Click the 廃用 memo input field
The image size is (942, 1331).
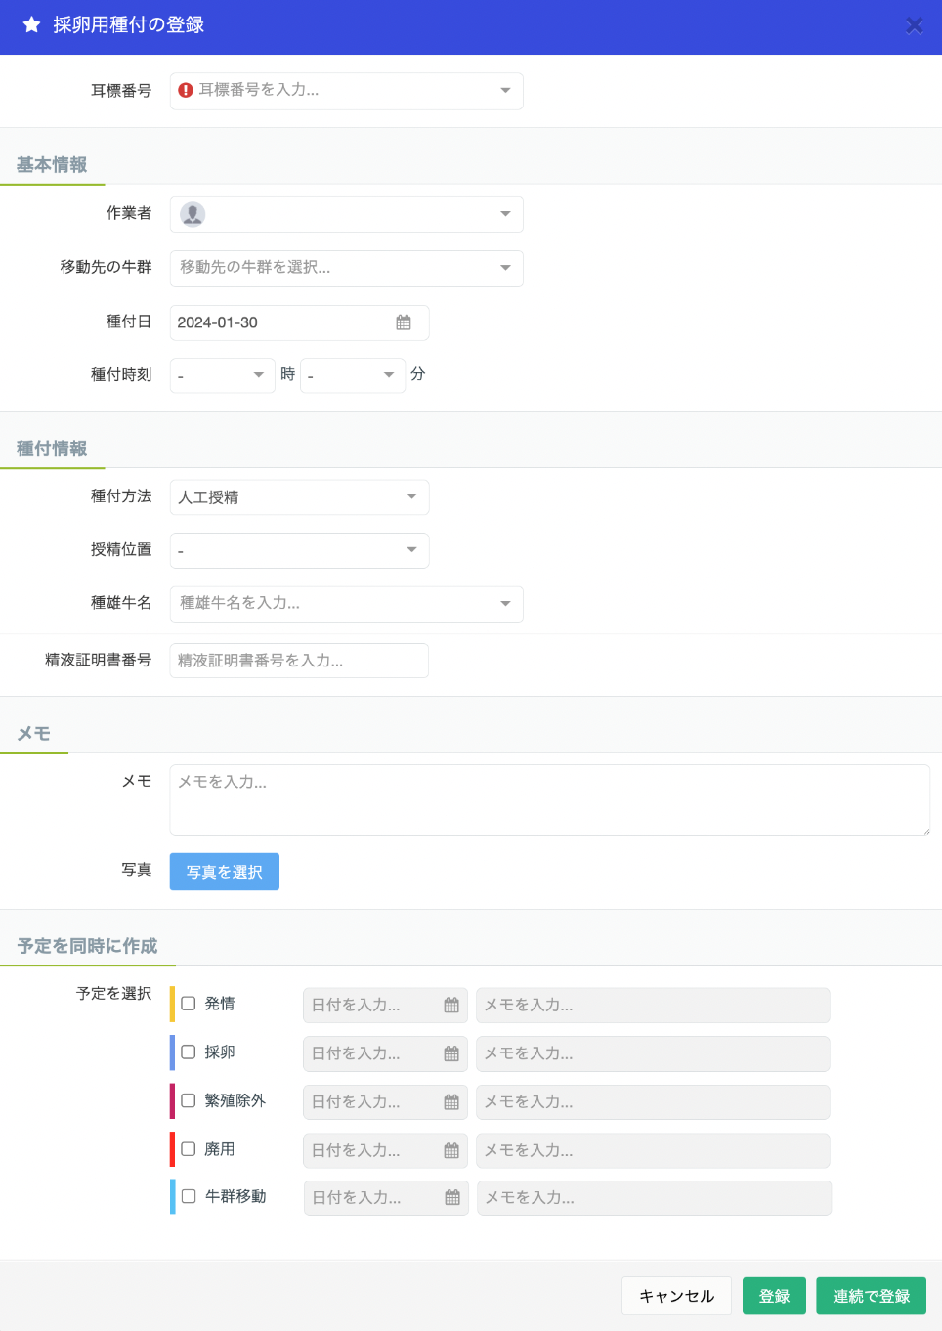pos(653,1151)
